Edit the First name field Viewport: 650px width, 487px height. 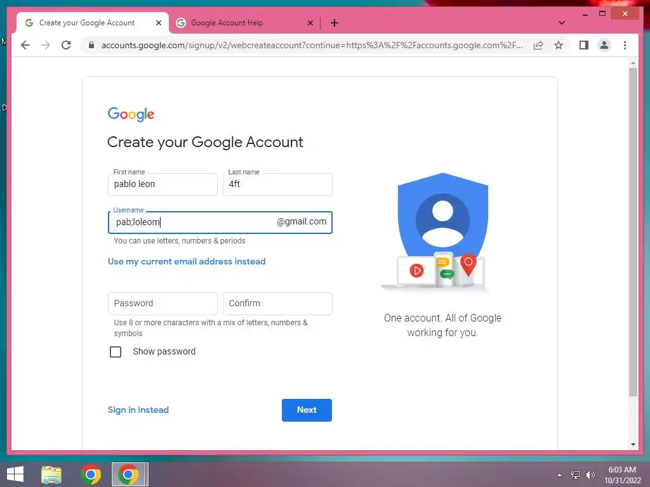coord(162,185)
